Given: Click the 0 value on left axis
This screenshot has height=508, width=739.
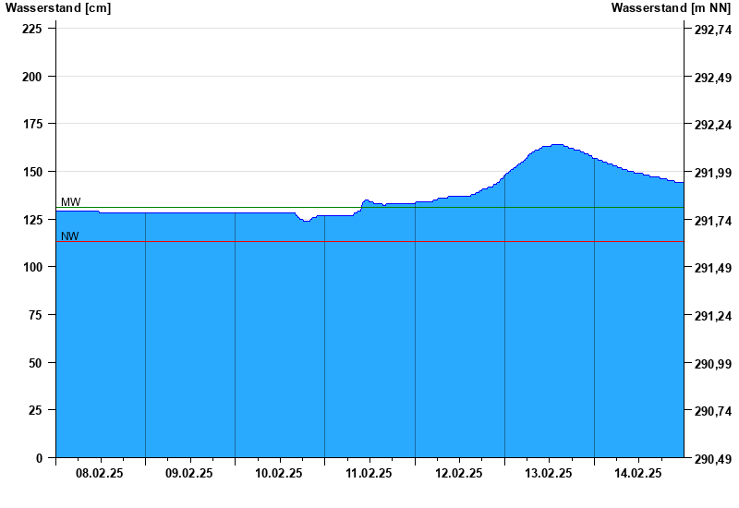Looking at the screenshot, I should (x=39, y=458).
